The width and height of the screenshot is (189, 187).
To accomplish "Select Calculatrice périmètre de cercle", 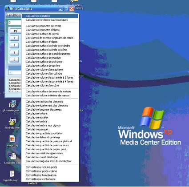I will click(50, 26).
